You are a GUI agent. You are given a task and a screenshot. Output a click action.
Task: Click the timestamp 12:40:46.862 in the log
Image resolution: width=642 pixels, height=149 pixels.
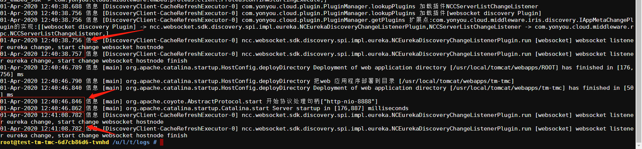coord(61,108)
